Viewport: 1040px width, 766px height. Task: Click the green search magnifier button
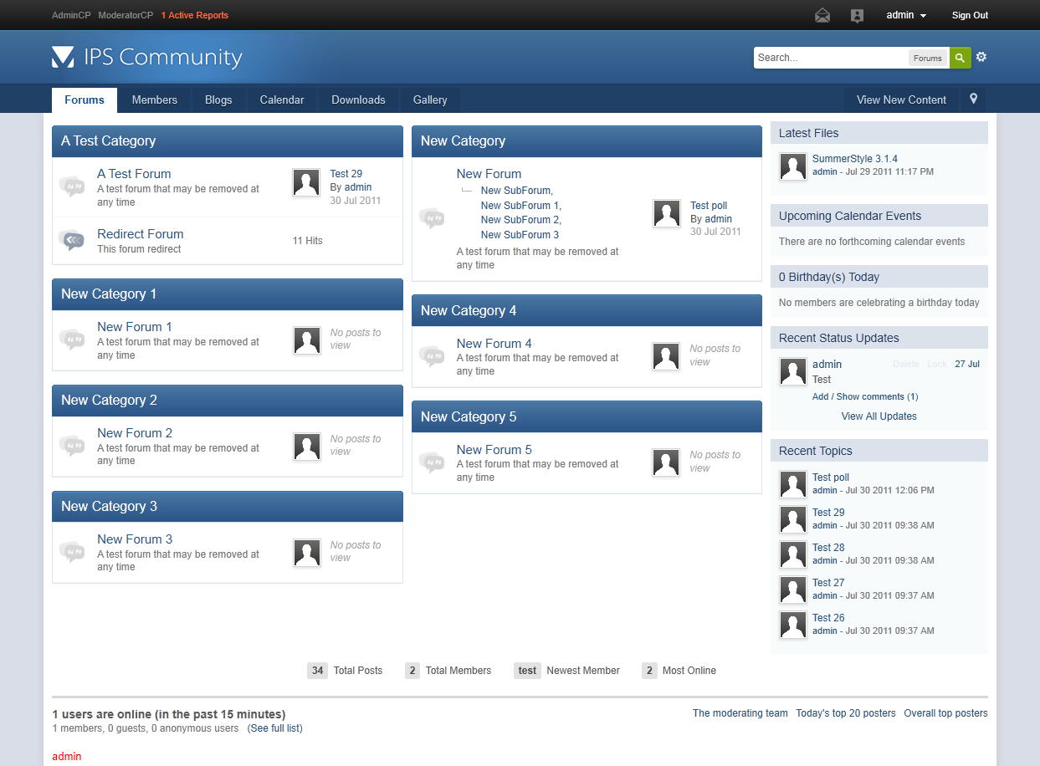point(960,58)
